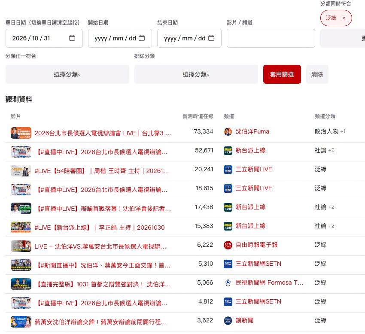Open thumbnail of 52,671 peak video
Screen dimensions: 365x334
tap(21, 152)
